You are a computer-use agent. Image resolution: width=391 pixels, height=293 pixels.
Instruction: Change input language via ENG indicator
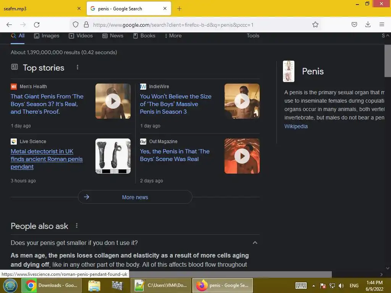(x=354, y=286)
